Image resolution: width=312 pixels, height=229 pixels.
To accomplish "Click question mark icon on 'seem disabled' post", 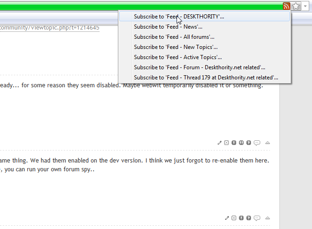I will click(249, 143).
